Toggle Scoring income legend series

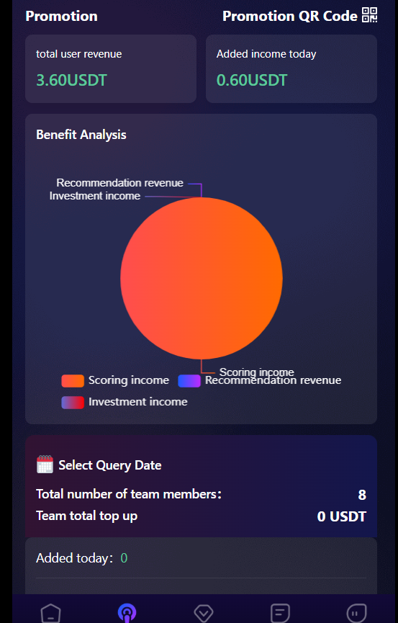tap(115, 380)
